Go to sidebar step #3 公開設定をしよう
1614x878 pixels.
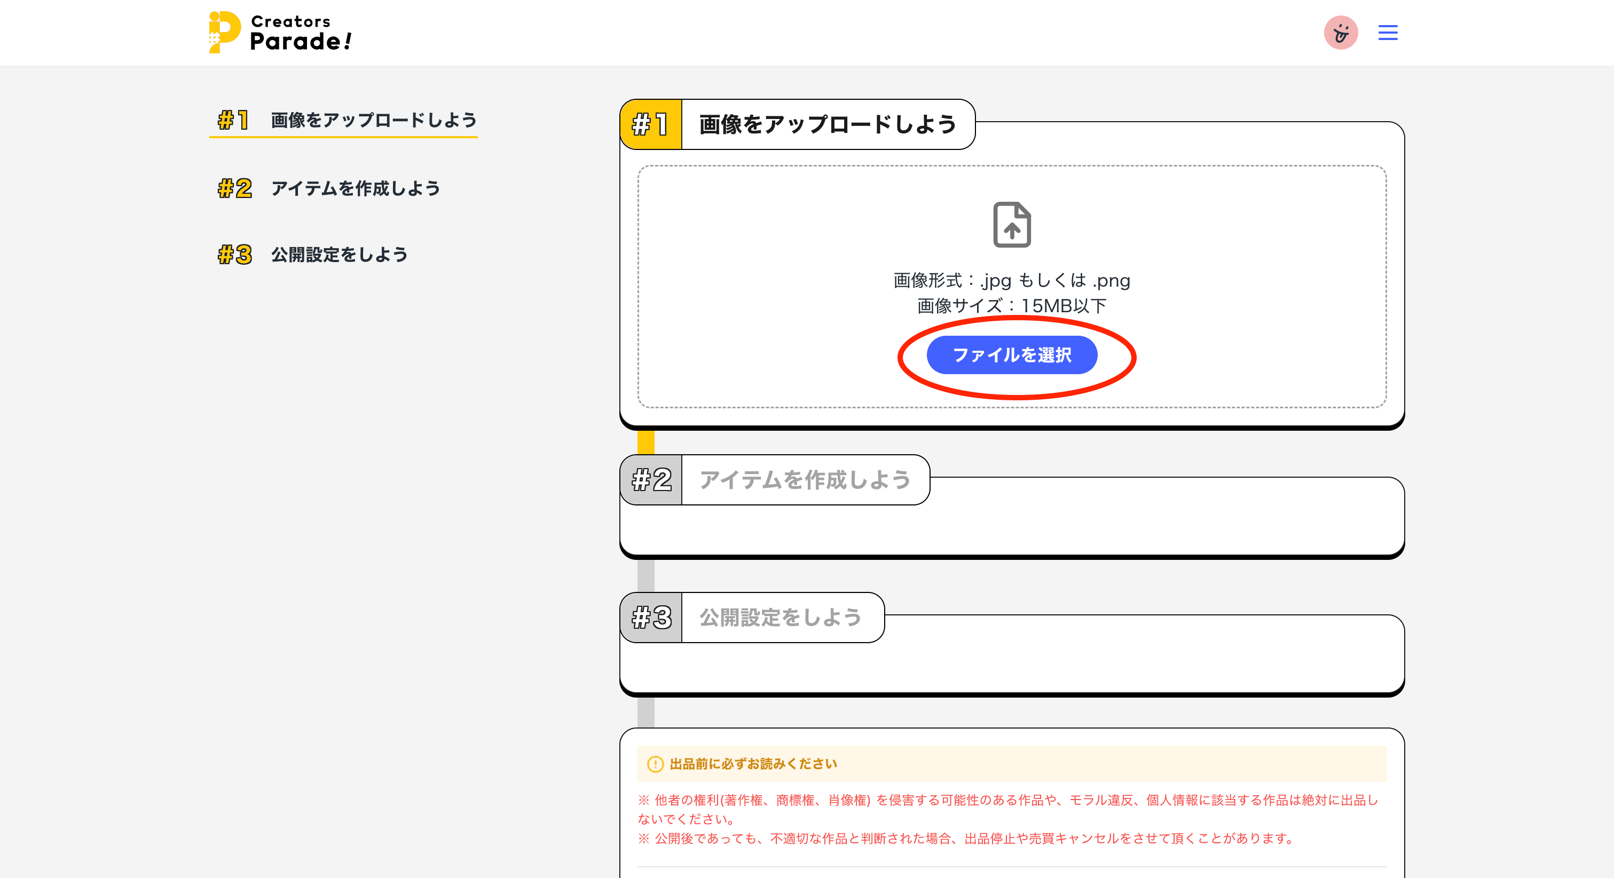pos(313,254)
